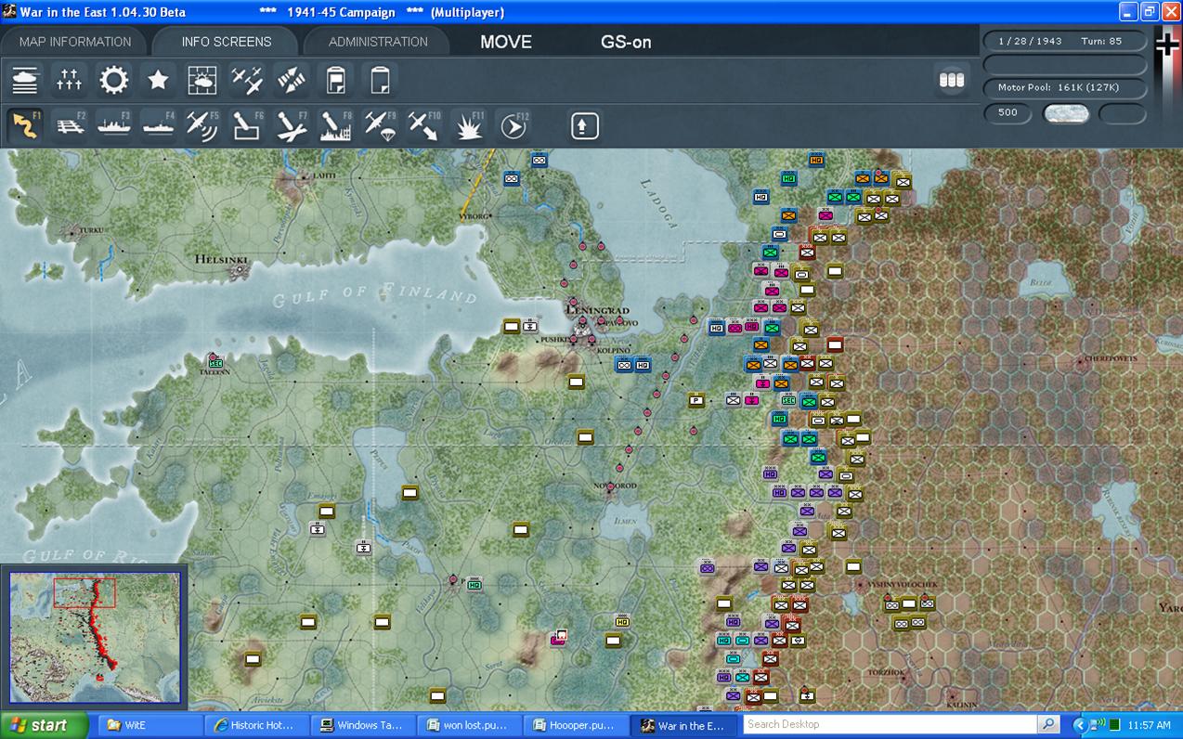
Task: Select the F4 amphibious ship icon
Action: [158, 125]
